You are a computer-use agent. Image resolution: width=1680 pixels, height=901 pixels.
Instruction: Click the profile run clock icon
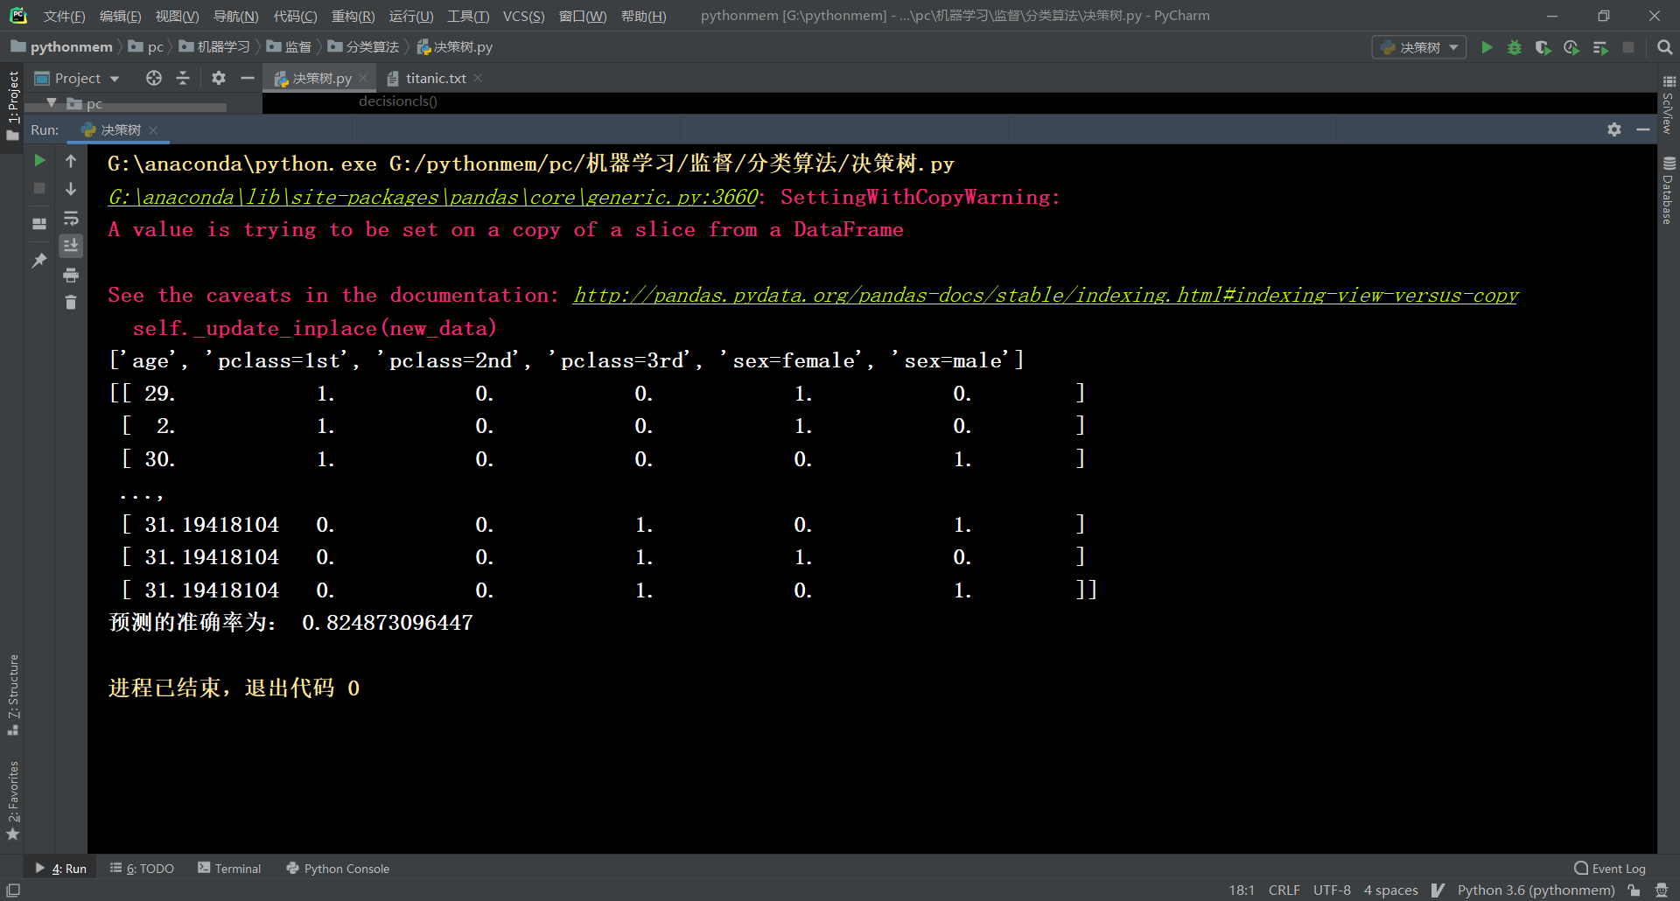pyautogui.click(x=1571, y=47)
